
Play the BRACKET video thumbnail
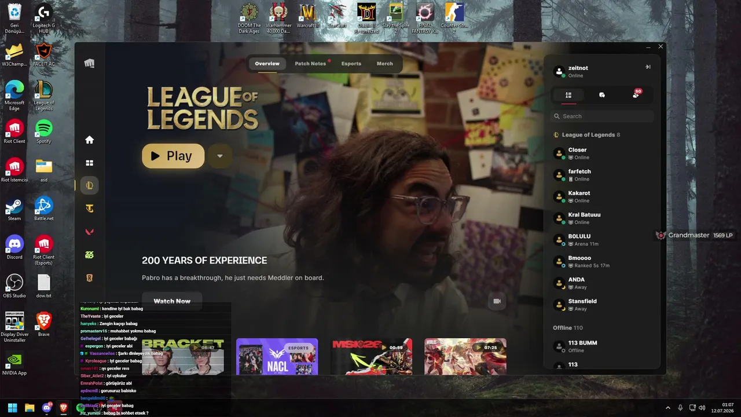click(x=183, y=356)
